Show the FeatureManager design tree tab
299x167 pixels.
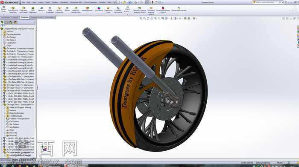point(2,22)
